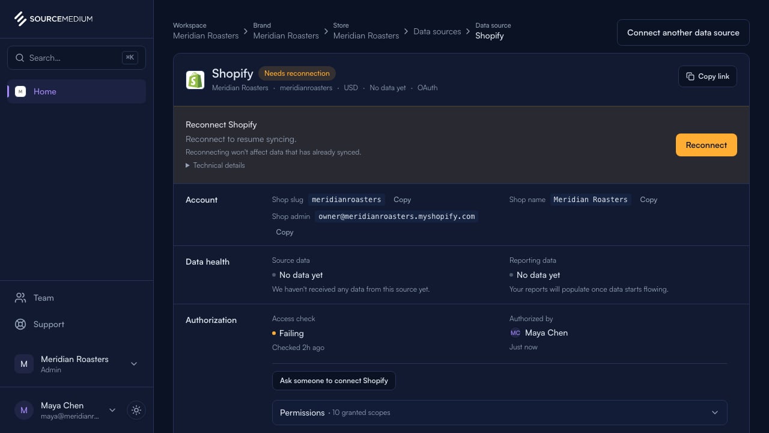Copy the Shop slug value
The height and width of the screenshot is (433, 769).
click(x=403, y=200)
